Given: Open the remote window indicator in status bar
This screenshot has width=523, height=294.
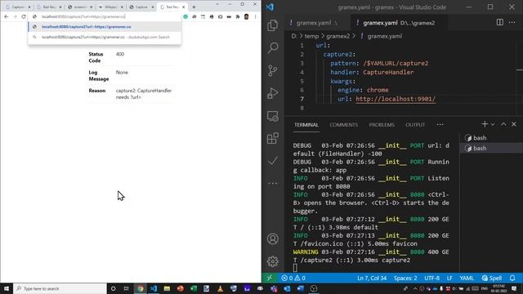Looking at the screenshot, I should (x=270, y=278).
